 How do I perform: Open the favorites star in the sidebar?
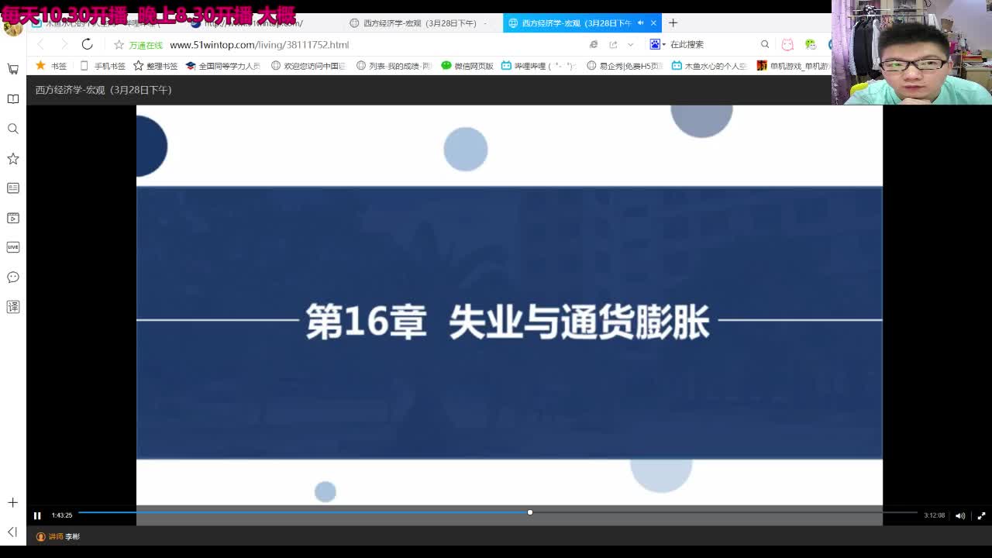(12, 157)
